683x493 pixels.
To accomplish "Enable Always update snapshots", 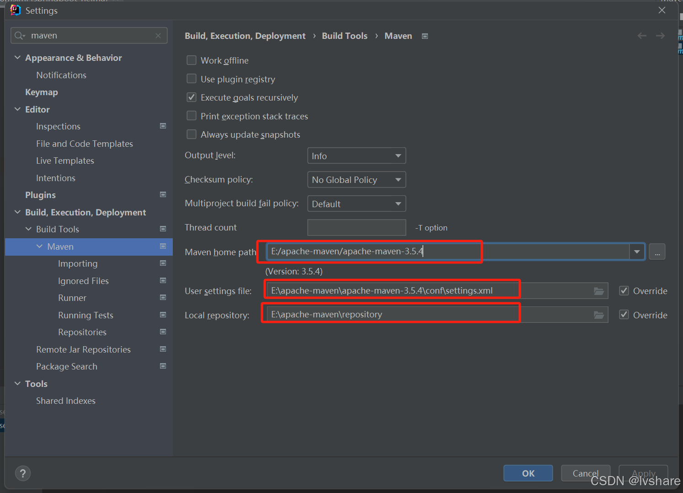I will [192, 134].
